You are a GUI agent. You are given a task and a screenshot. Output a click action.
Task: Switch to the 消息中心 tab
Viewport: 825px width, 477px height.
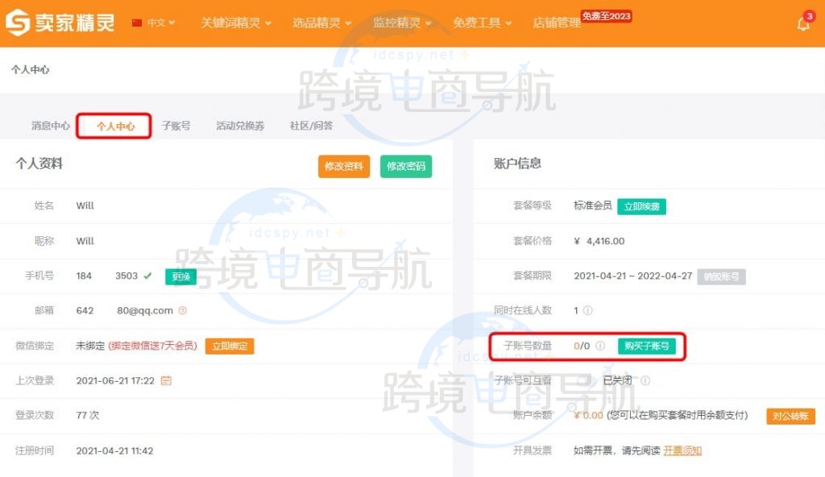click(x=50, y=126)
